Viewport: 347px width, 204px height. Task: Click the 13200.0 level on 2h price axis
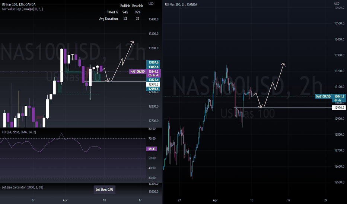coord(340,71)
